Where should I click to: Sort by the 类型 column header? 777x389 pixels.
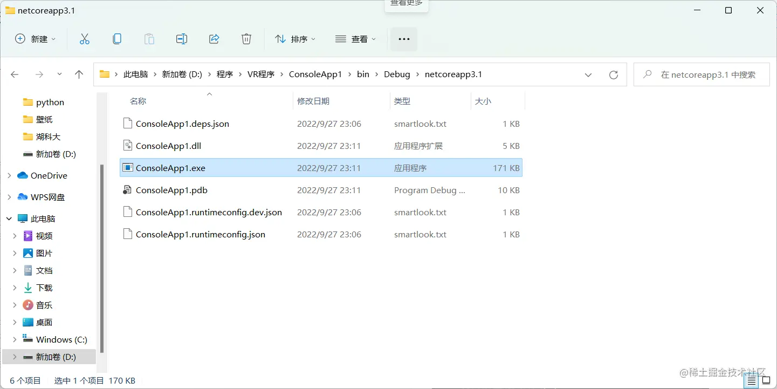pyautogui.click(x=402, y=101)
